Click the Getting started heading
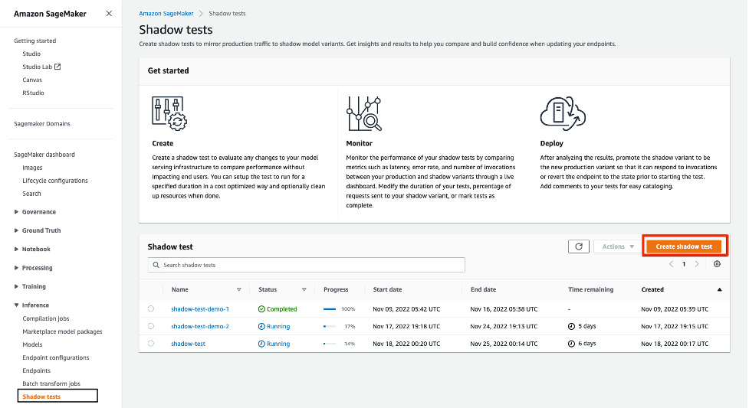 point(34,41)
